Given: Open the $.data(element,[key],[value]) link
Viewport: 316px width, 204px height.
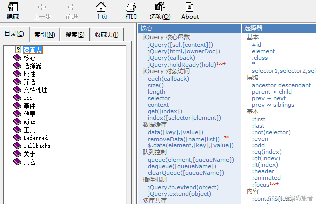Looking at the screenshot, I should pos(191,145).
